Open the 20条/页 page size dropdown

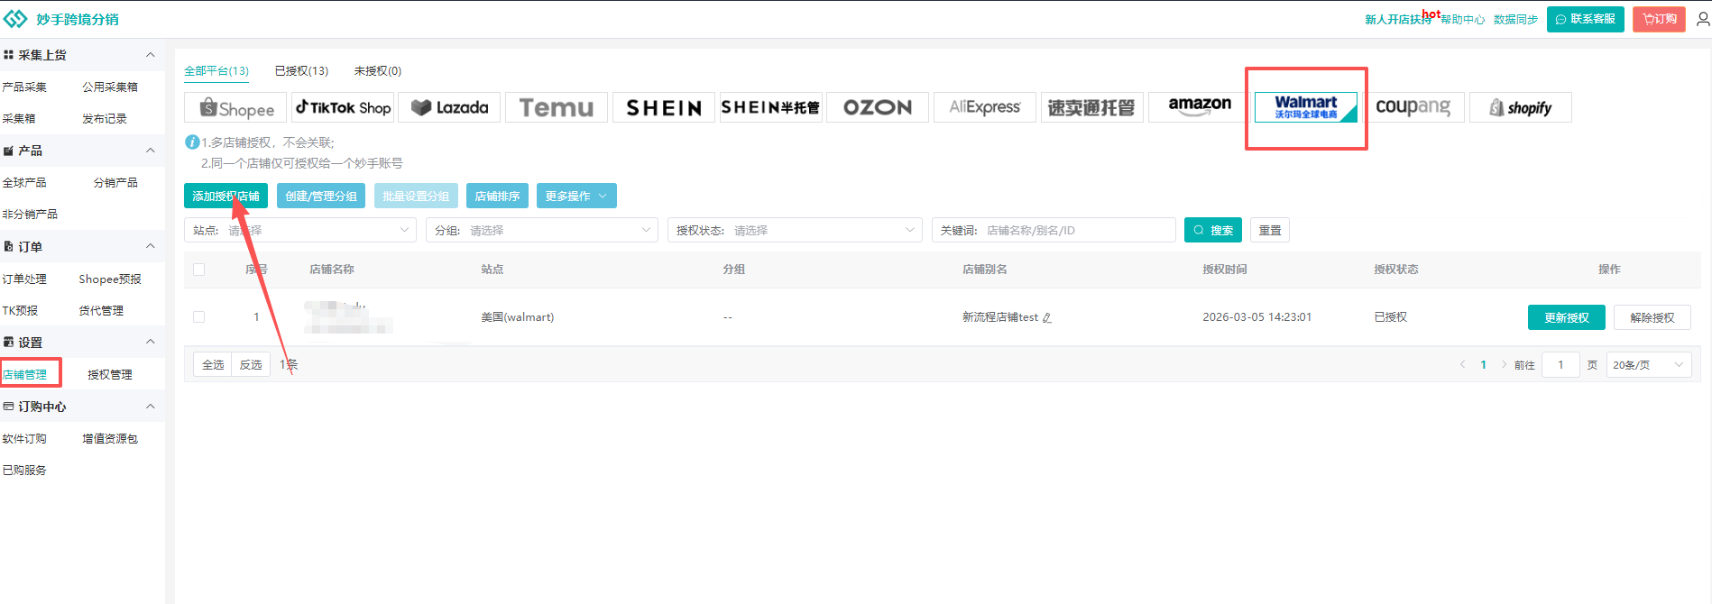[1649, 365]
